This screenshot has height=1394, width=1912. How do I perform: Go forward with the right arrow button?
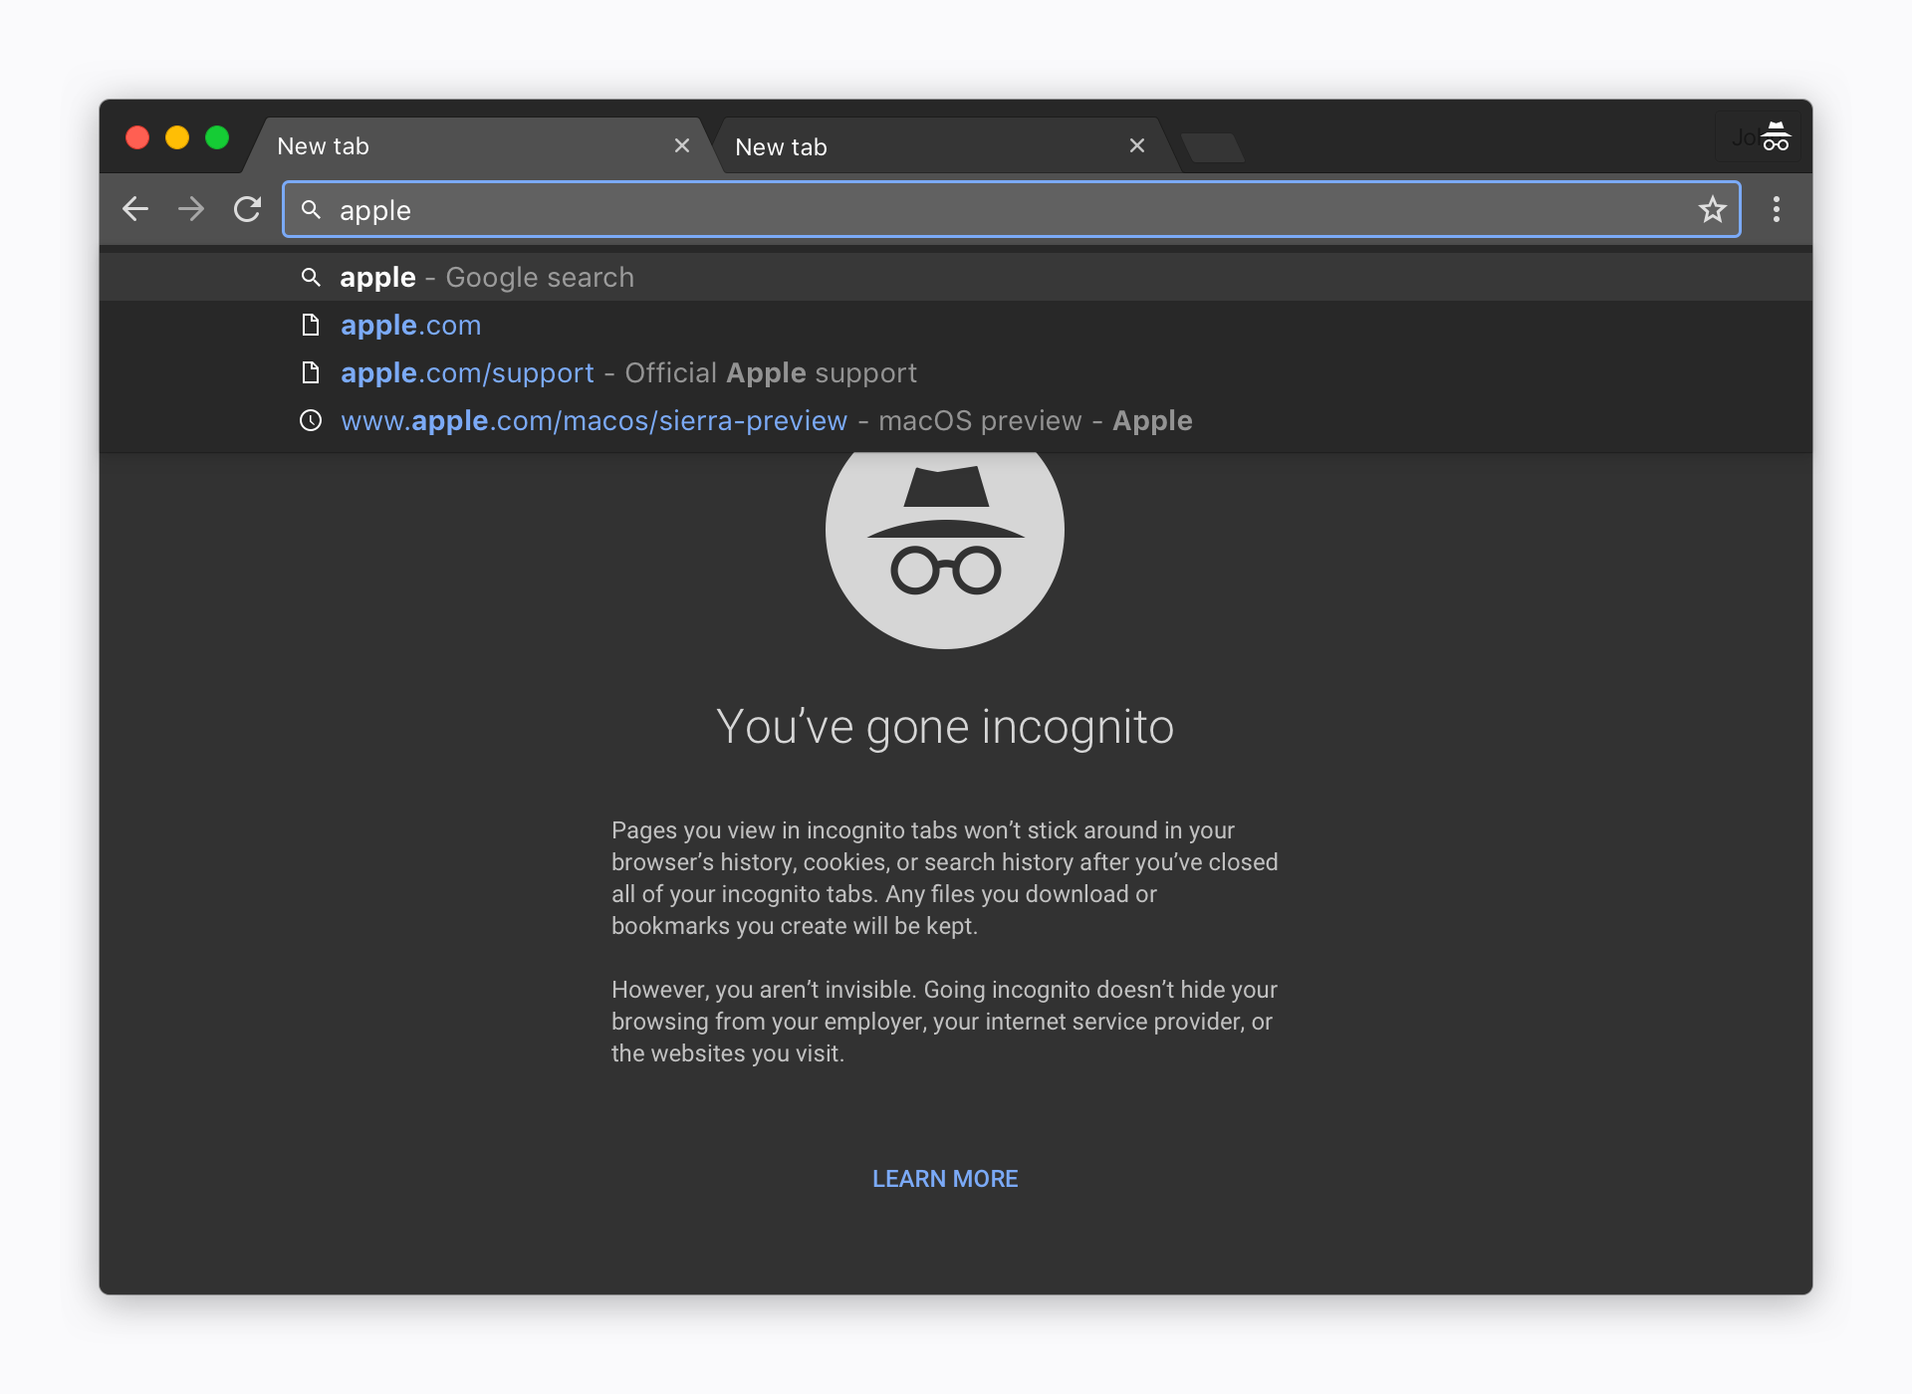pyautogui.click(x=191, y=209)
